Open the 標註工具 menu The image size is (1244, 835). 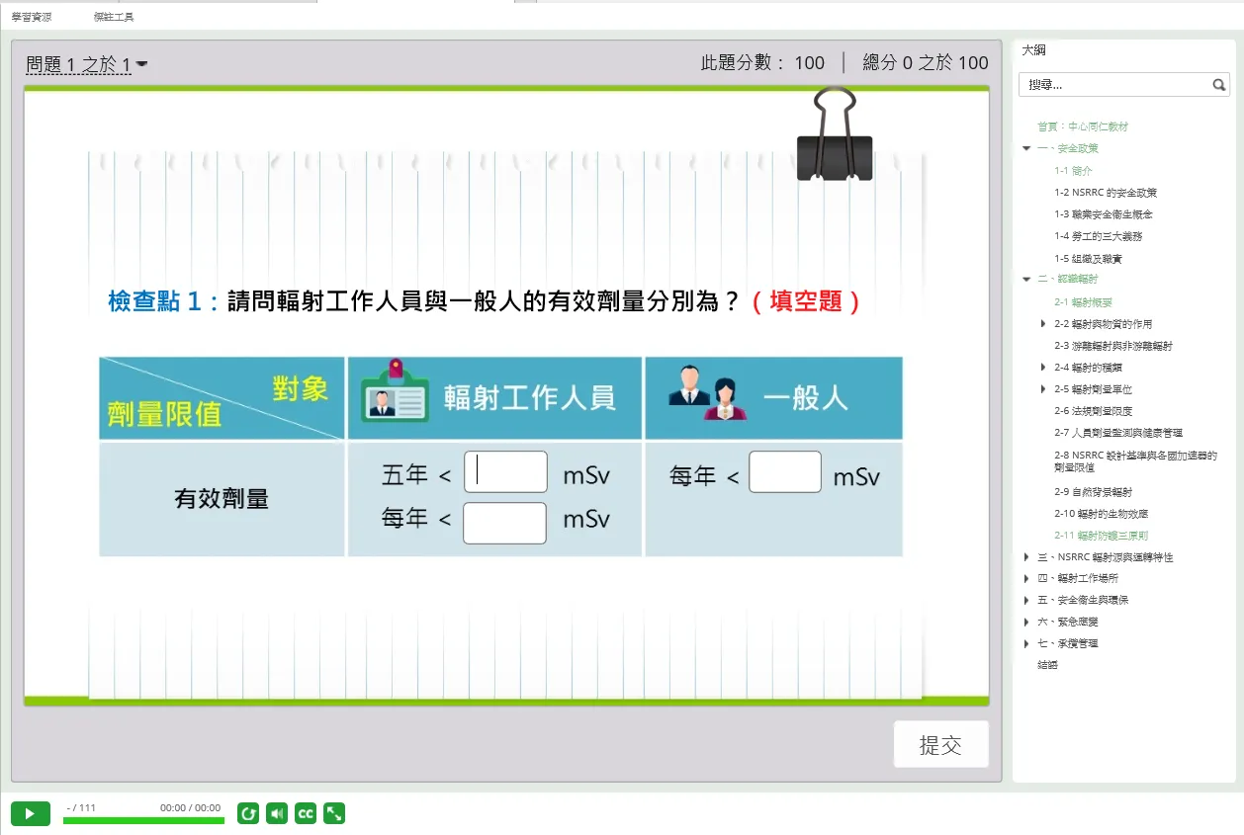pyautogui.click(x=114, y=17)
